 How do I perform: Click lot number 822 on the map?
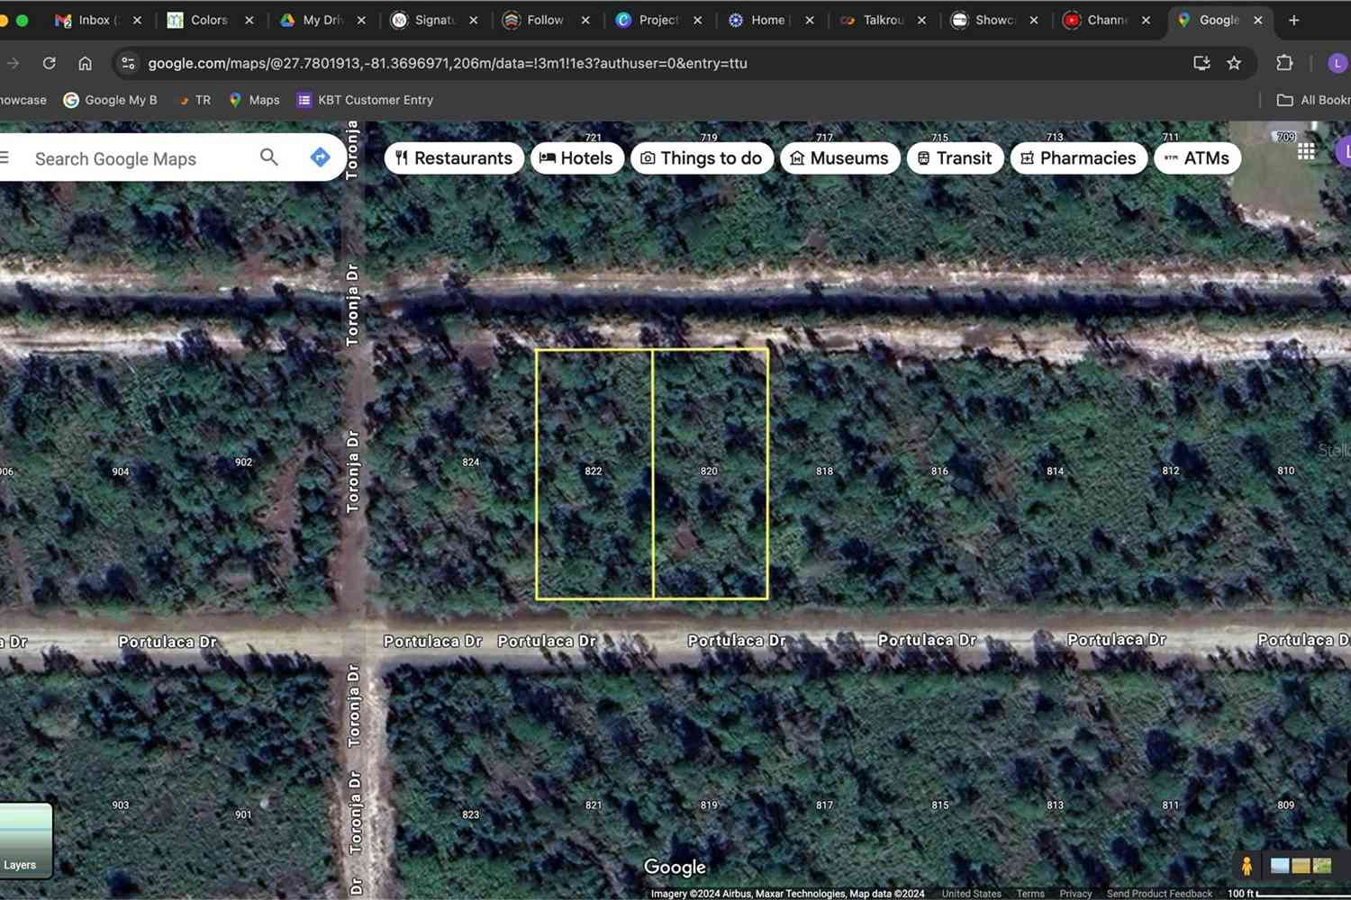(593, 471)
